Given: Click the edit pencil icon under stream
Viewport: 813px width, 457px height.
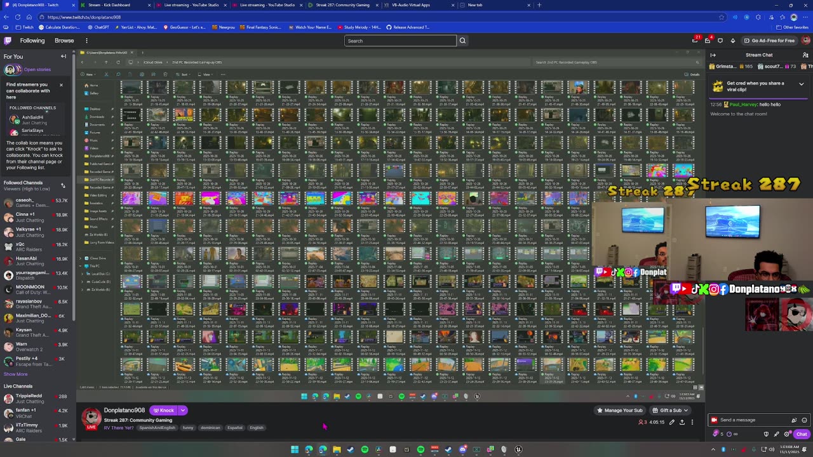Looking at the screenshot, I should click(672, 422).
